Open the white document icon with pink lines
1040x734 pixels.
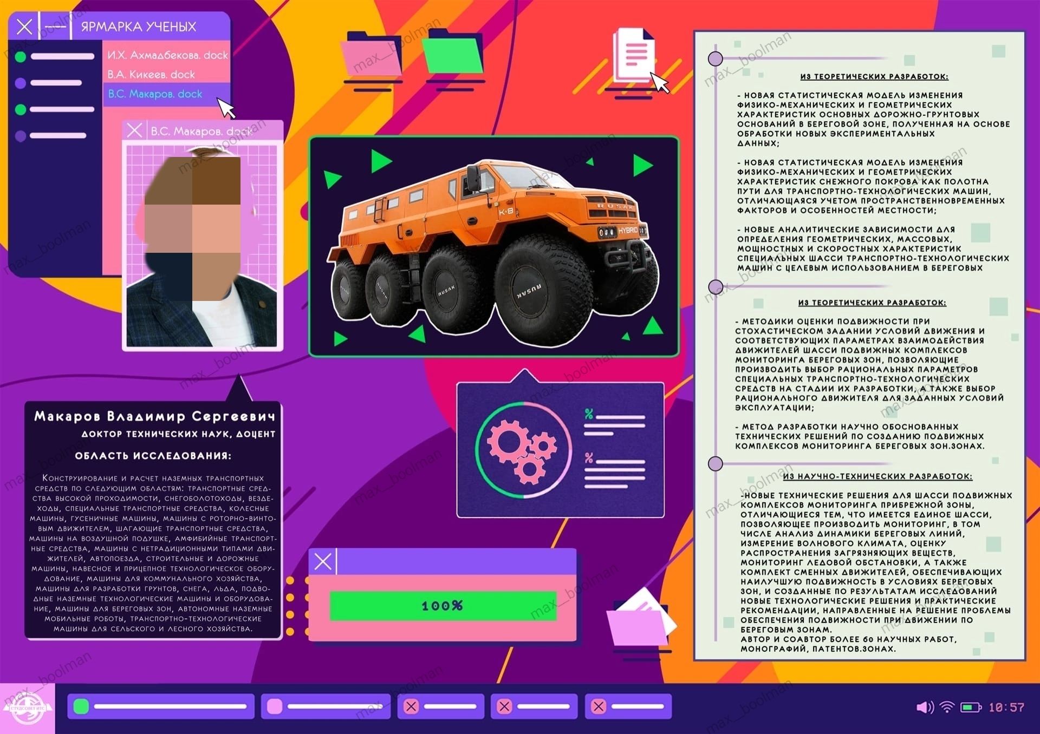634,55
